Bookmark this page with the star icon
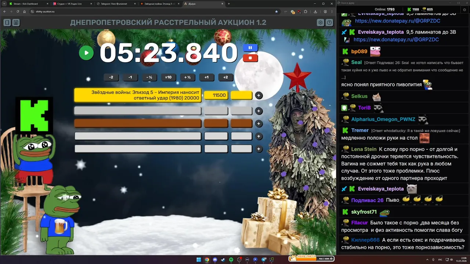Screen dimensions: 470x264 point(276,11)
